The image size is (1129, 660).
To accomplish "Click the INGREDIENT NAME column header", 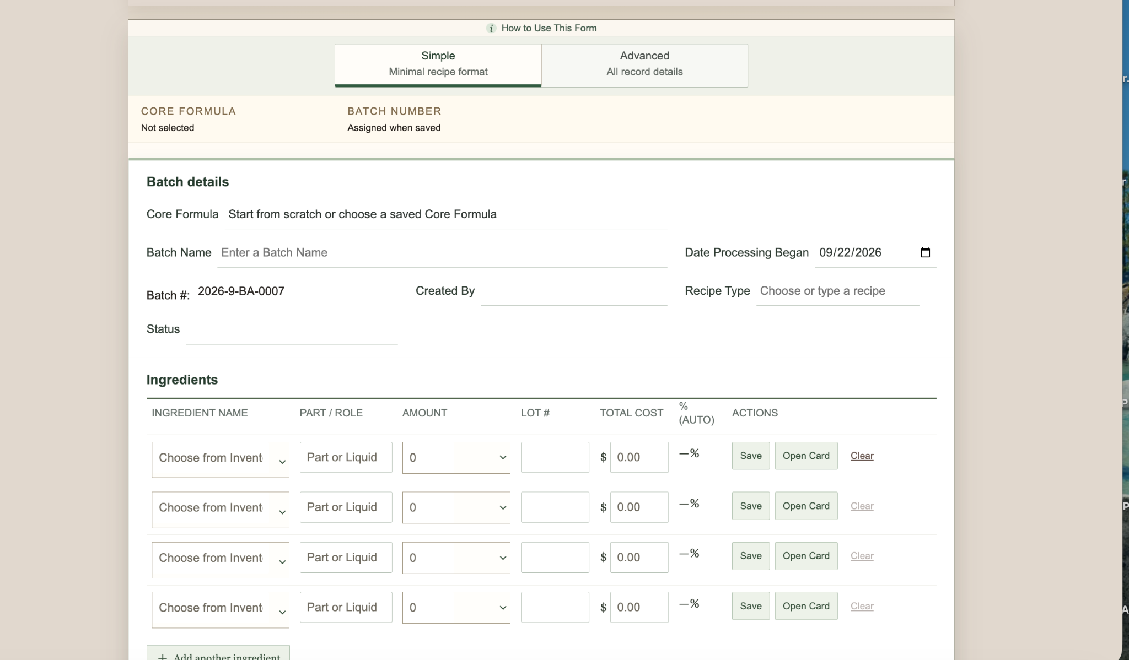I will [200, 413].
